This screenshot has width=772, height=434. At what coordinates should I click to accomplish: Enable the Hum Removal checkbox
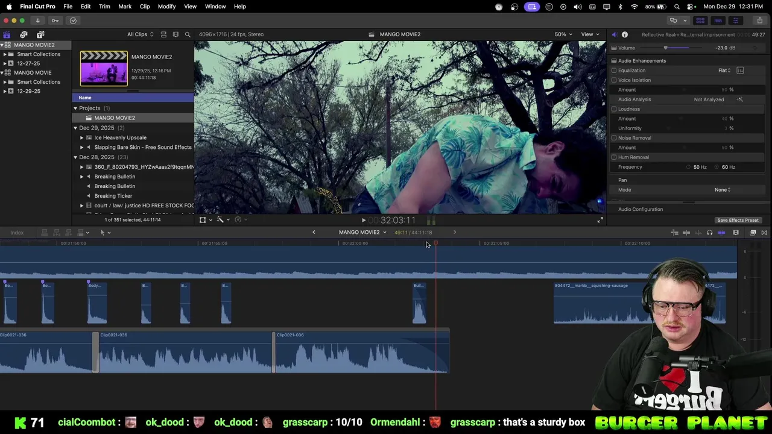tap(614, 157)
